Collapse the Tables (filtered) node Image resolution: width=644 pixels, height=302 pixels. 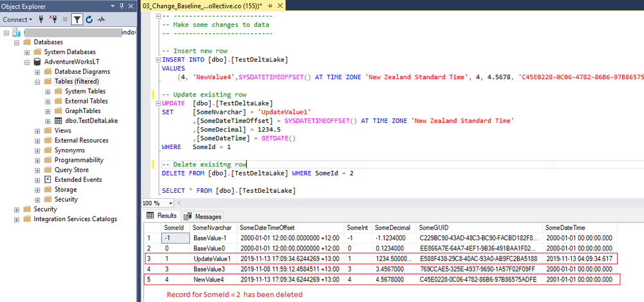37,82
